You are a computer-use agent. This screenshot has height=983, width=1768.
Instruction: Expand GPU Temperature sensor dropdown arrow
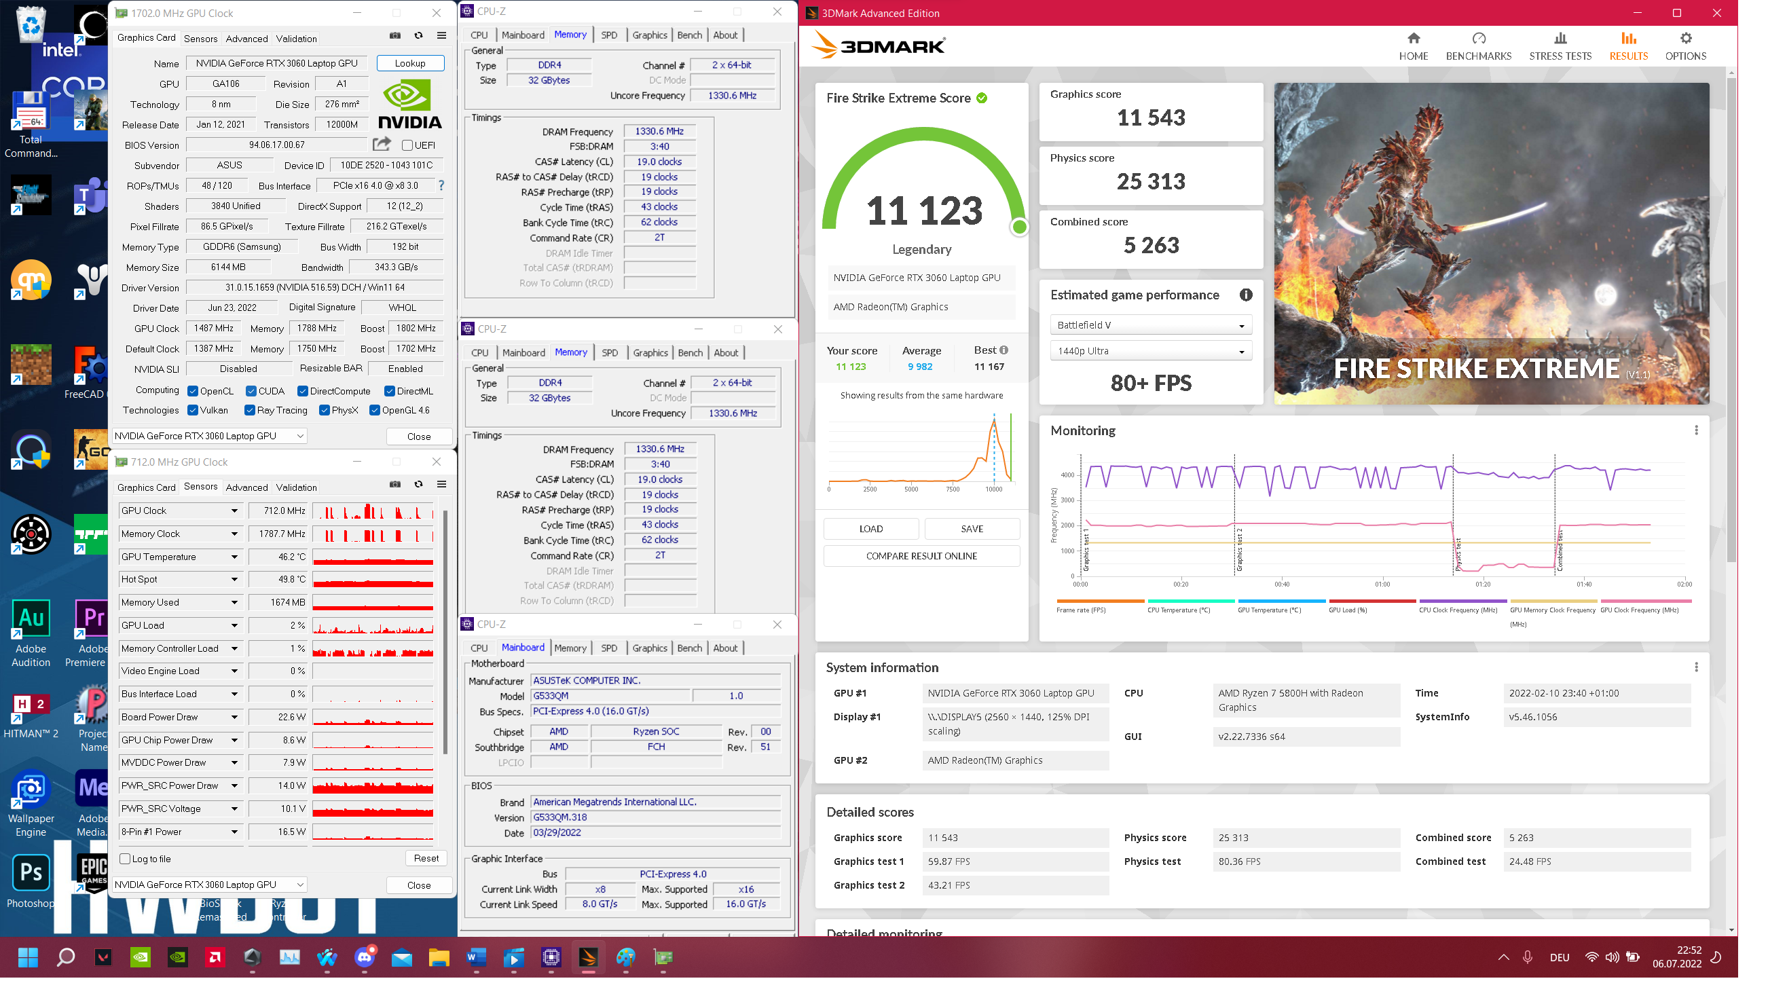234,557
